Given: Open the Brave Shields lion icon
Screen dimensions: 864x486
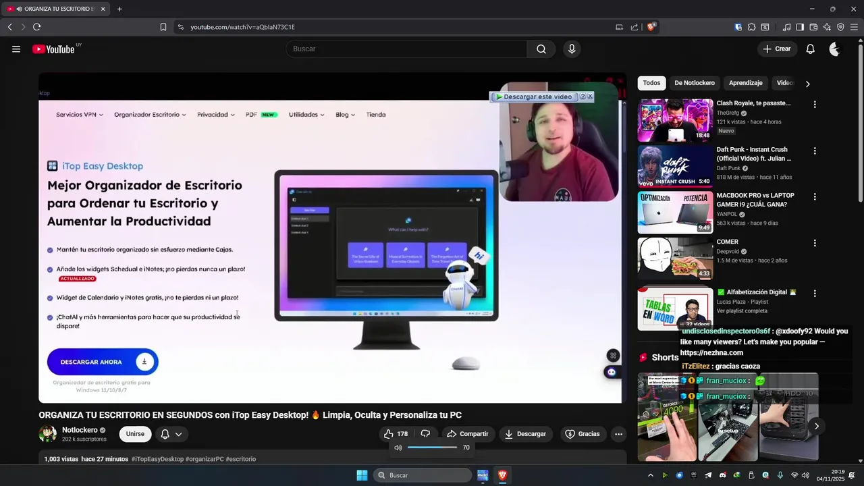Looking at the screenshot, I should [x=651, y=27].
